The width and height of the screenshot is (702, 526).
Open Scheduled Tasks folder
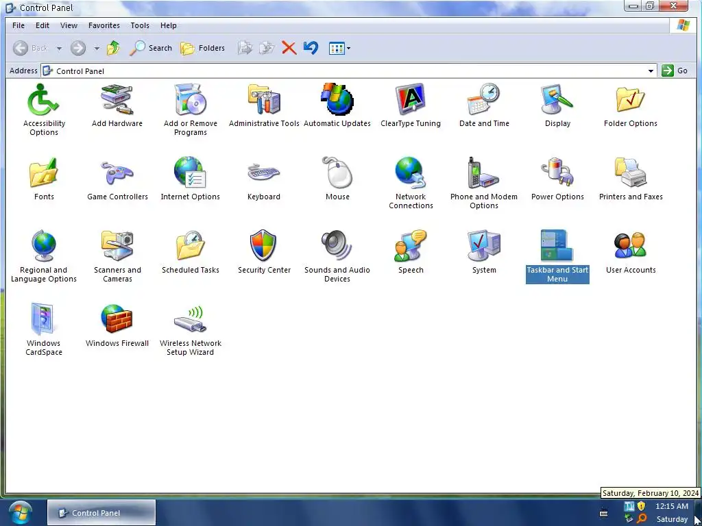coord(191,252)
